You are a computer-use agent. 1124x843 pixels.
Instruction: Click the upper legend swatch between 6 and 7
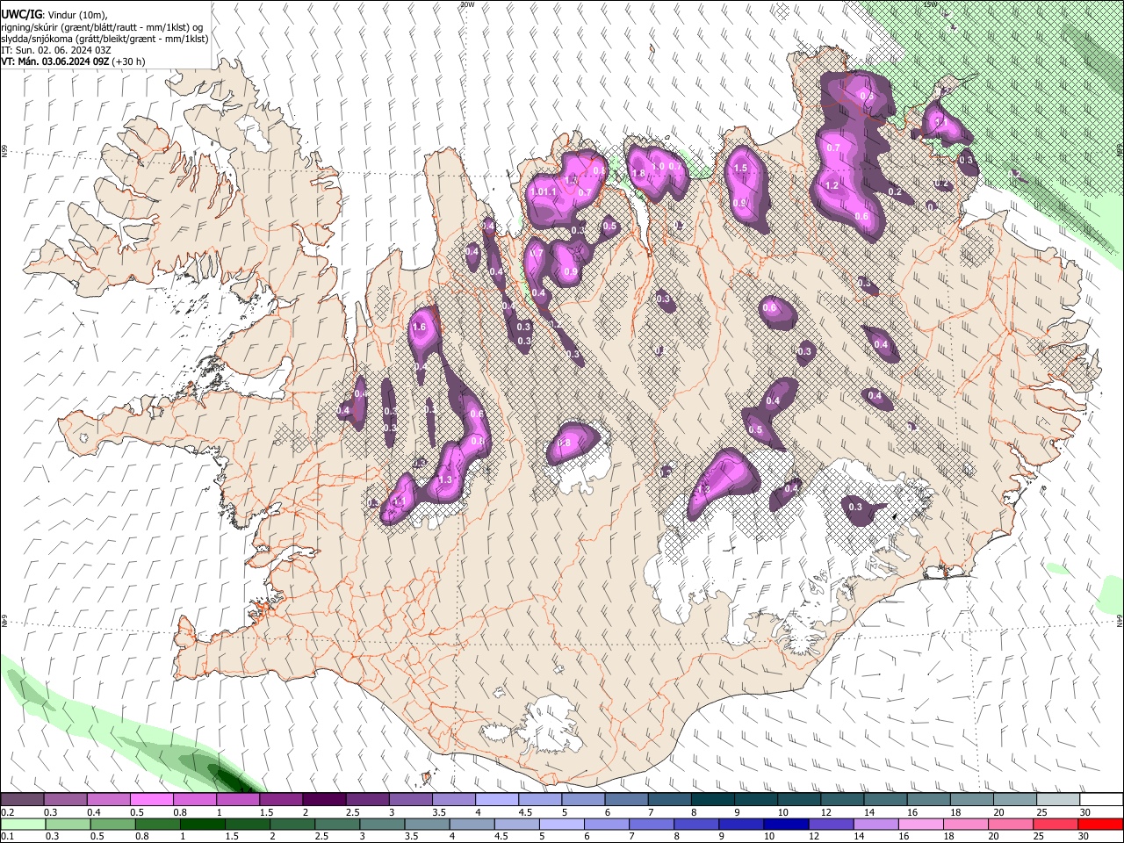(x=626, y=800)
